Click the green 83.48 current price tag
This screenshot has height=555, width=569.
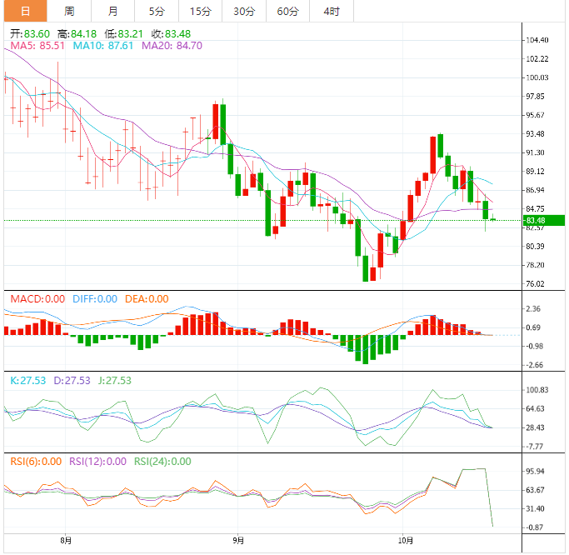click(x=535, y=220)
